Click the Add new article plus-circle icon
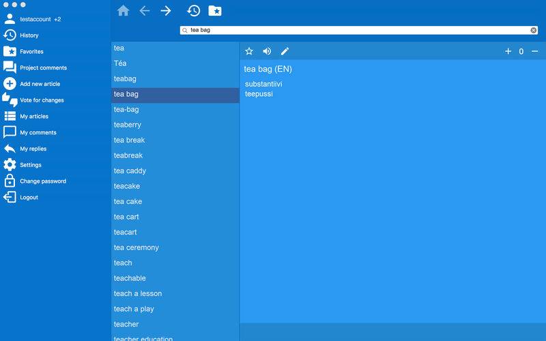 click(x=10, y=83)
